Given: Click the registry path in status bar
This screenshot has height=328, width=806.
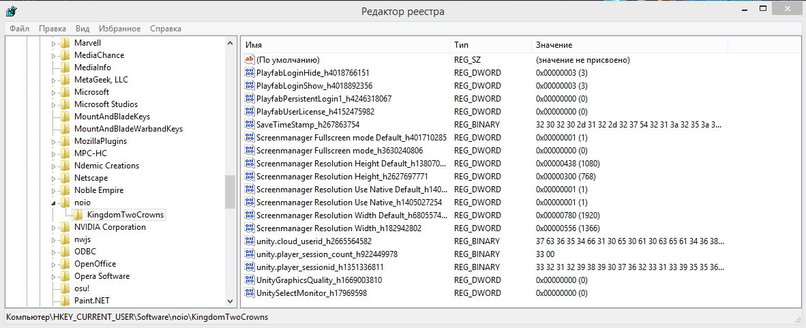Looking at the screenshot, I should click(x=137, y=317).
